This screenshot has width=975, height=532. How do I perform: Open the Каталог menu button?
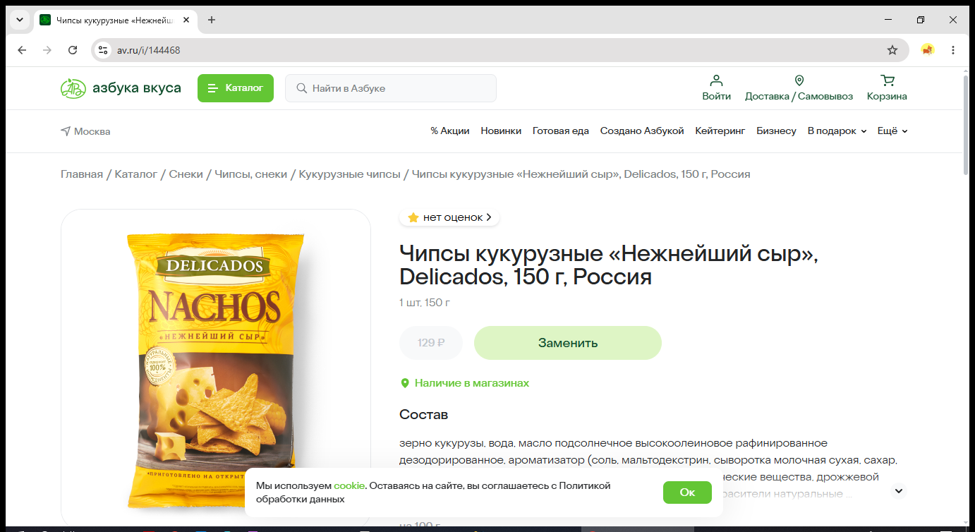click(x=235, y=88)
